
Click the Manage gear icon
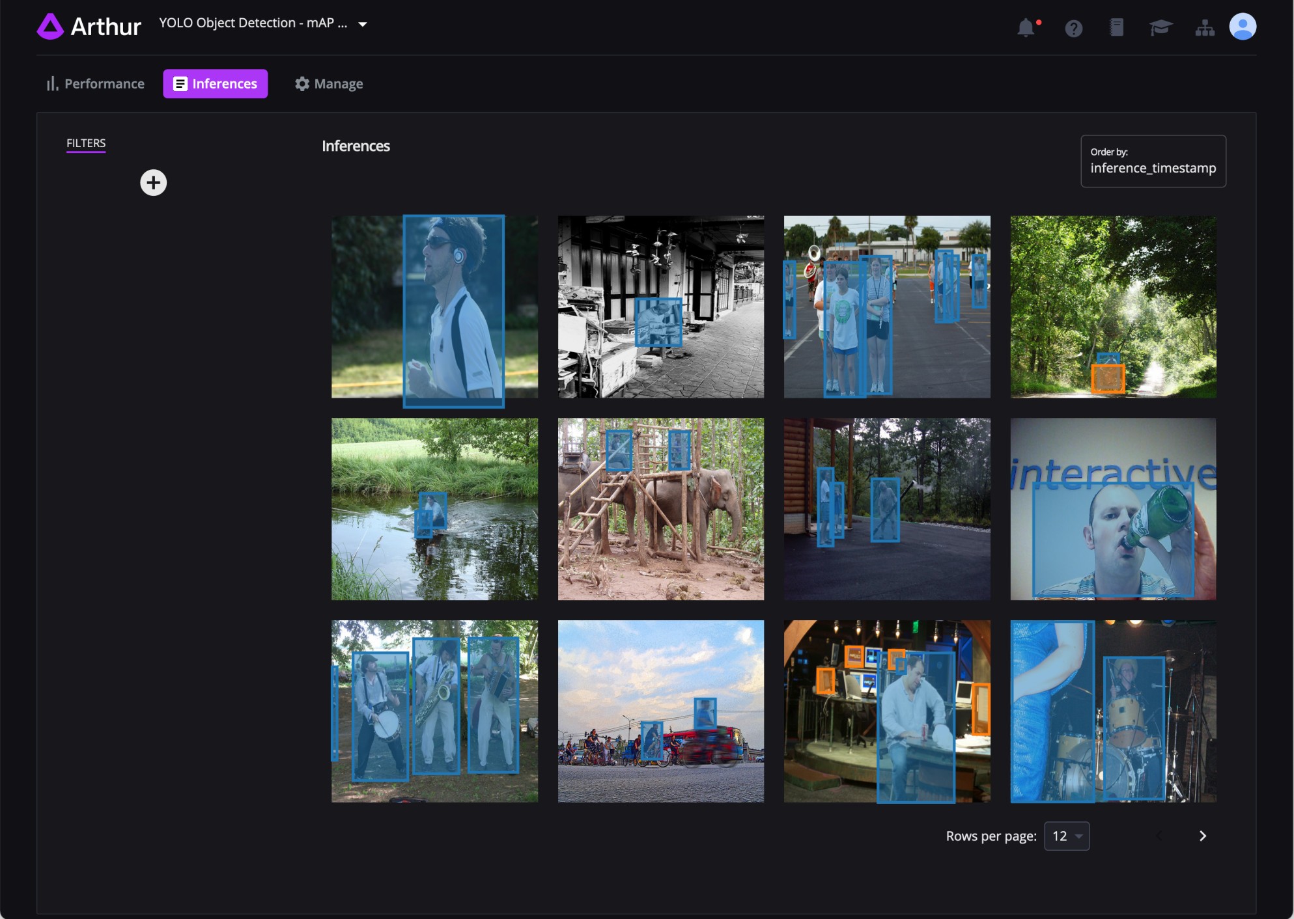(328, 83)
